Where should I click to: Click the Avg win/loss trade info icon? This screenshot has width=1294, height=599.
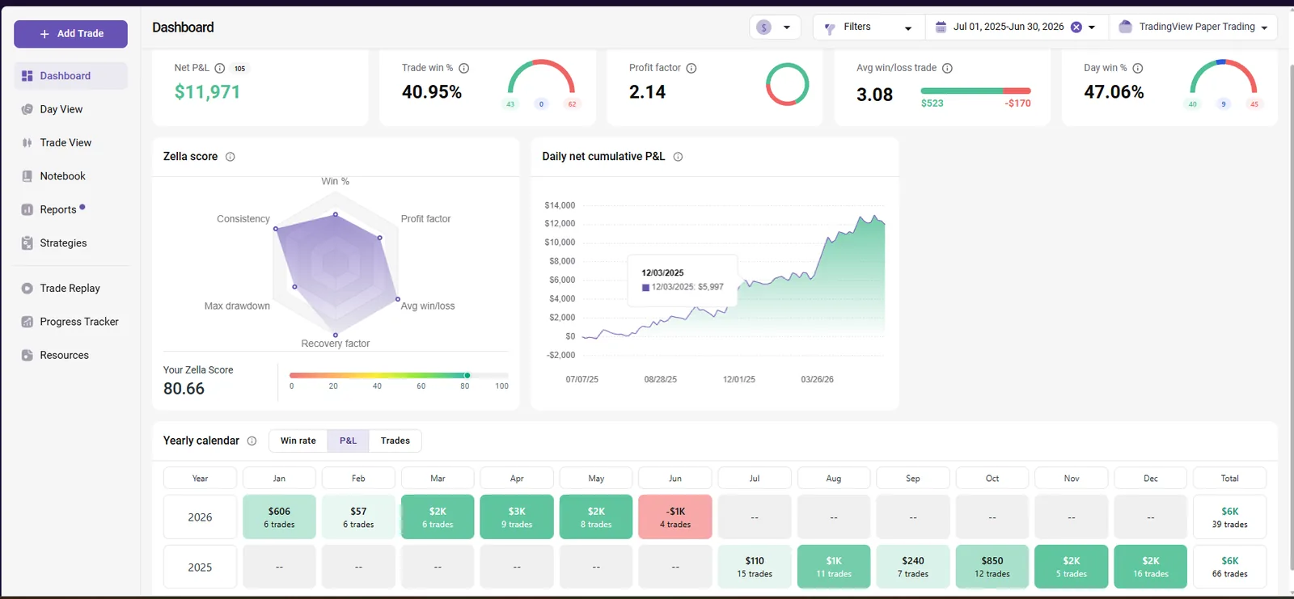click(947, 68)
